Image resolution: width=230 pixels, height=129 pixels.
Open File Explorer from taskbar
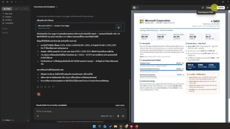click(115, 126)
